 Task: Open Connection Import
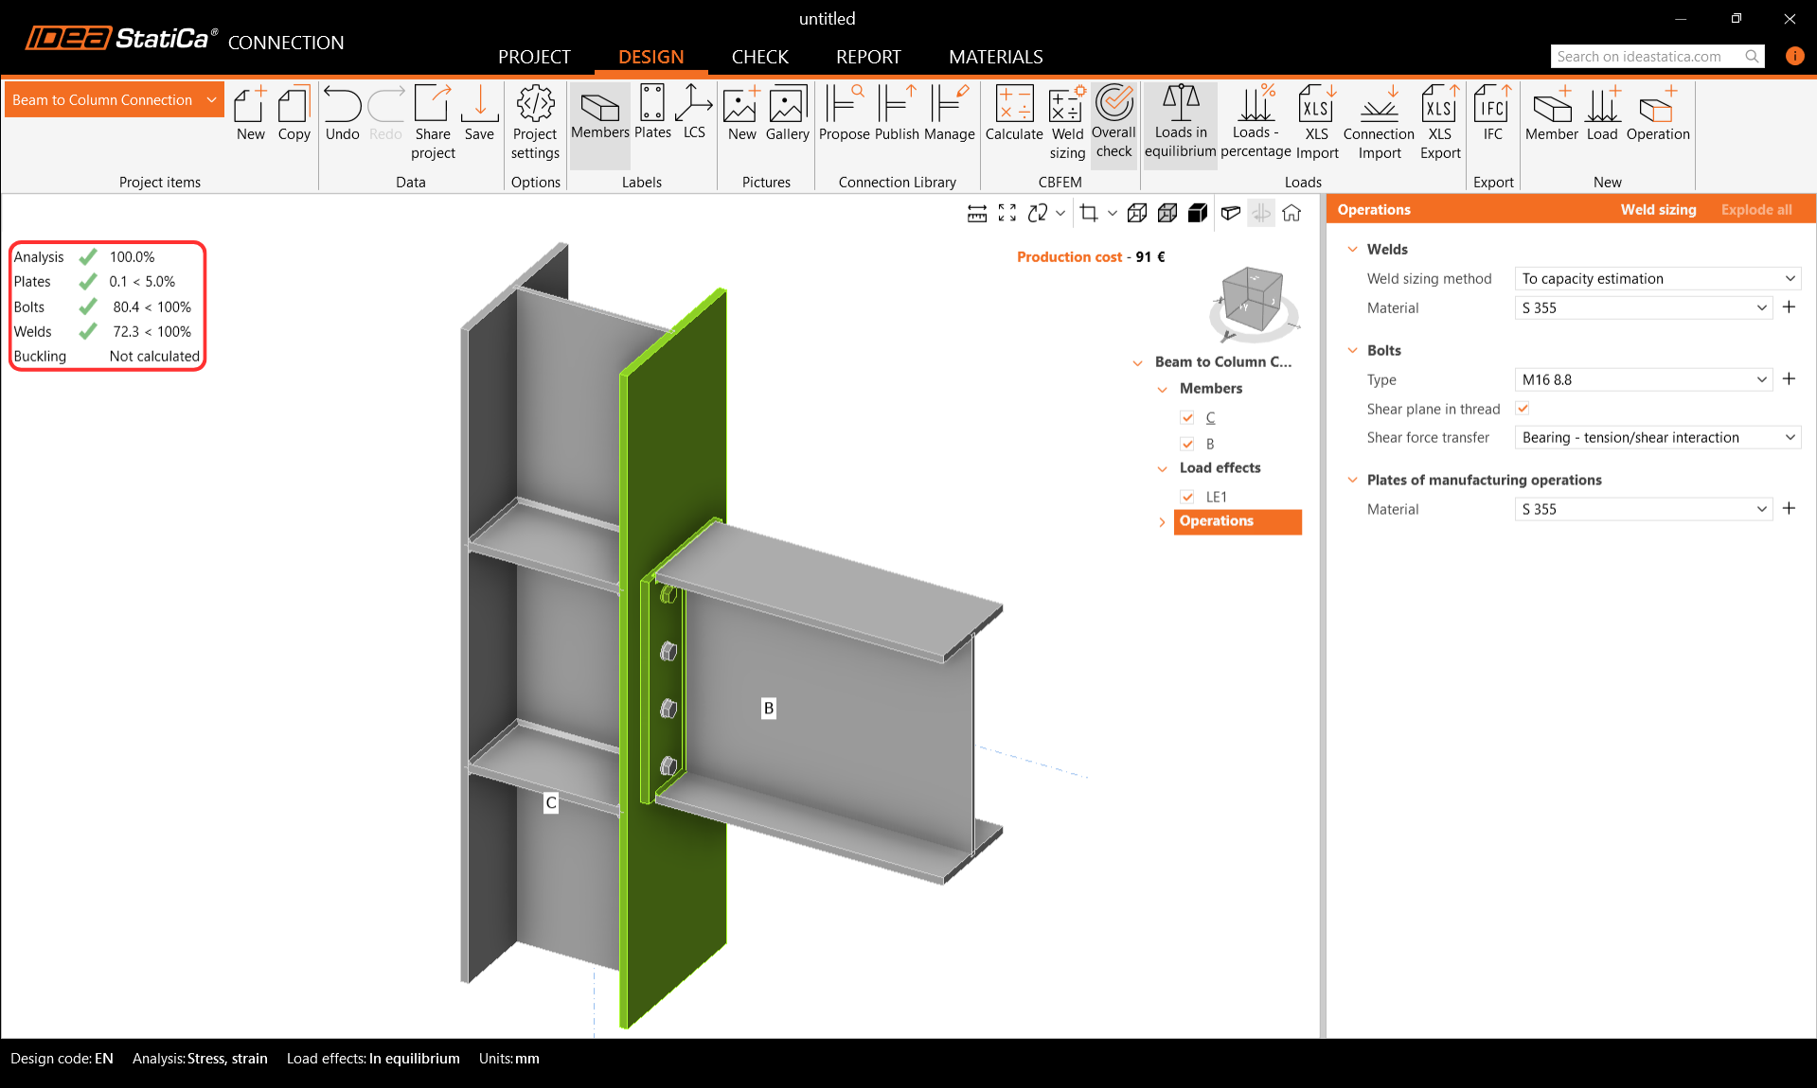[x=1379, y=123]
